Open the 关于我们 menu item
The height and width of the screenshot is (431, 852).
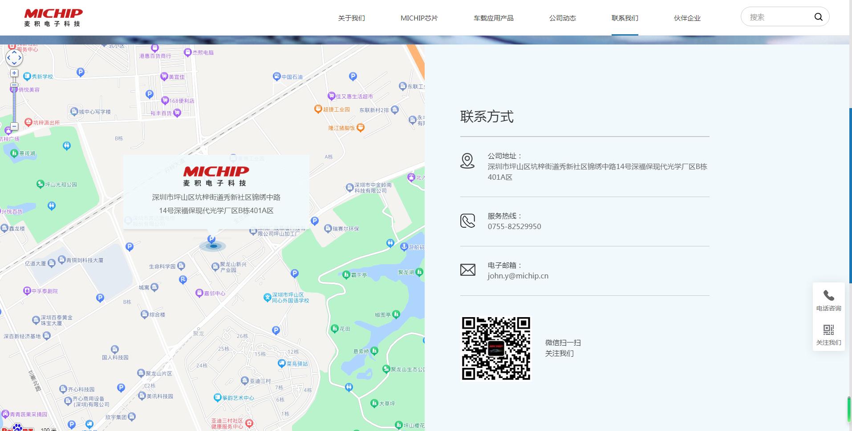pyautogui.click(x=351, y=18)
